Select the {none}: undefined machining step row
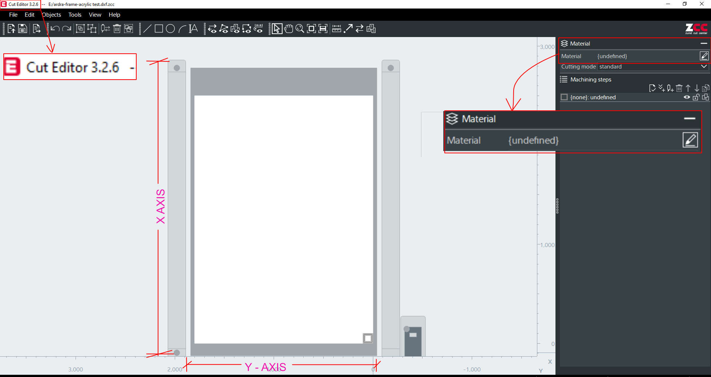 635,97
